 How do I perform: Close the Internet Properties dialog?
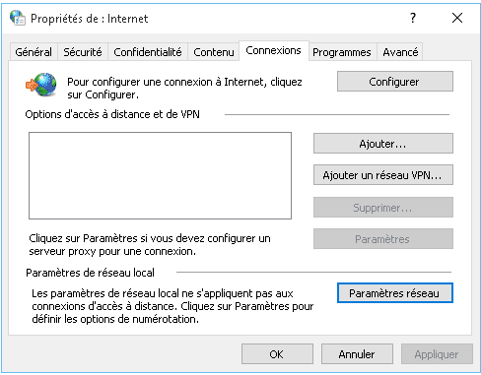pyautogui.click(x=457, y=18)
